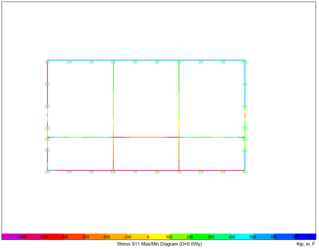This screenshot has height=249, width=319.
Task: Choose the legend band between -300 and -200
Action: click(x=96, y=236)
